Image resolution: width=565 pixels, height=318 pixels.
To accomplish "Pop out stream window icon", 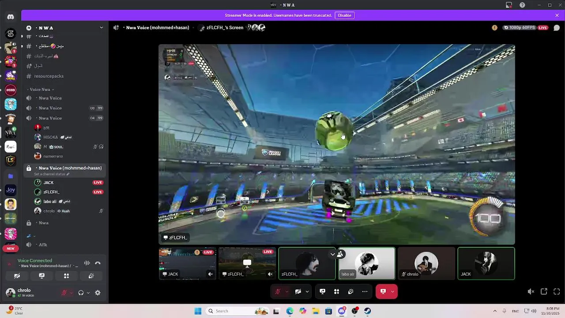I will click(x=544, y=291).
